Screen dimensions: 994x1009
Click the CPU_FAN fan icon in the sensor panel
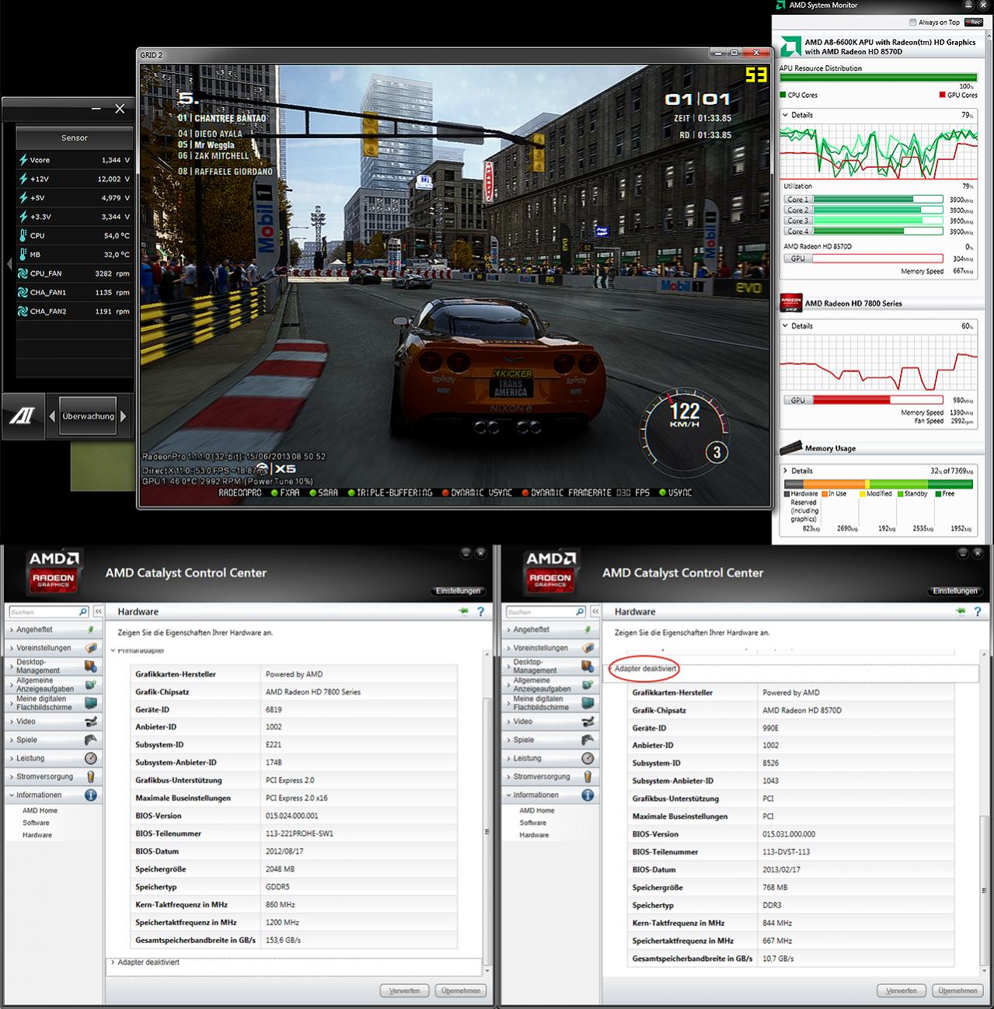tap(23, 273)
